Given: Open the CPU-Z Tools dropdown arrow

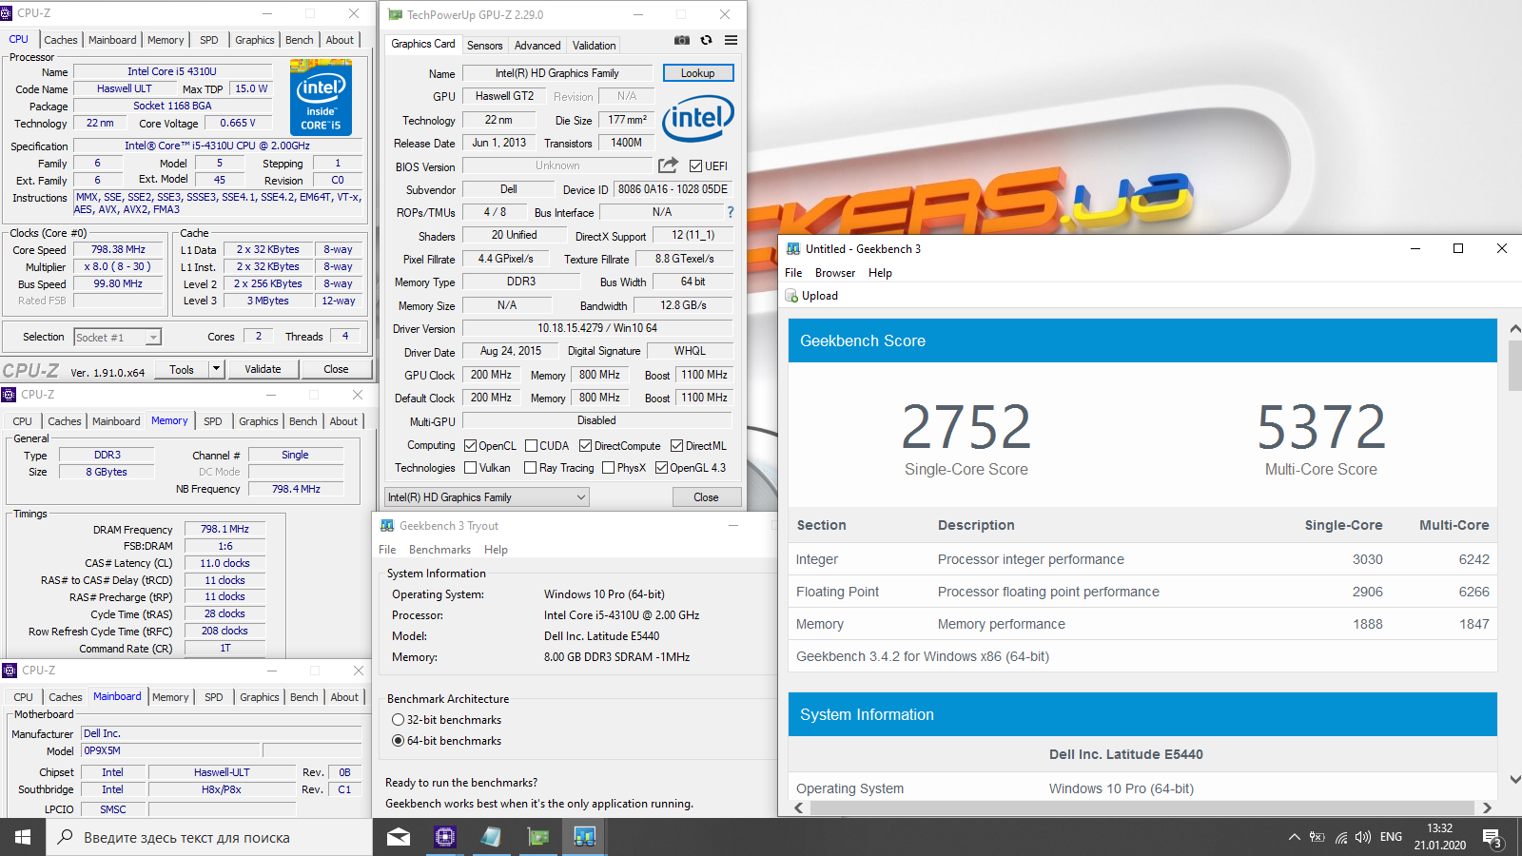Looking at the screenshot, I should [x=216, y=369].
